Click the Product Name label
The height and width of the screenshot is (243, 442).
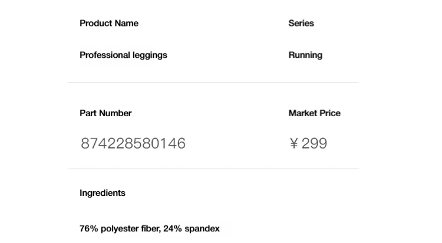pos(109,23)
